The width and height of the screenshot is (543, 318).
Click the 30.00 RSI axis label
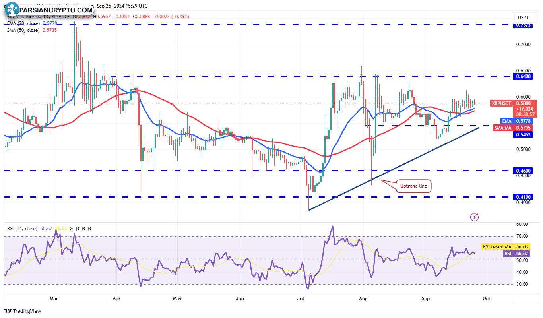[523, 284]
